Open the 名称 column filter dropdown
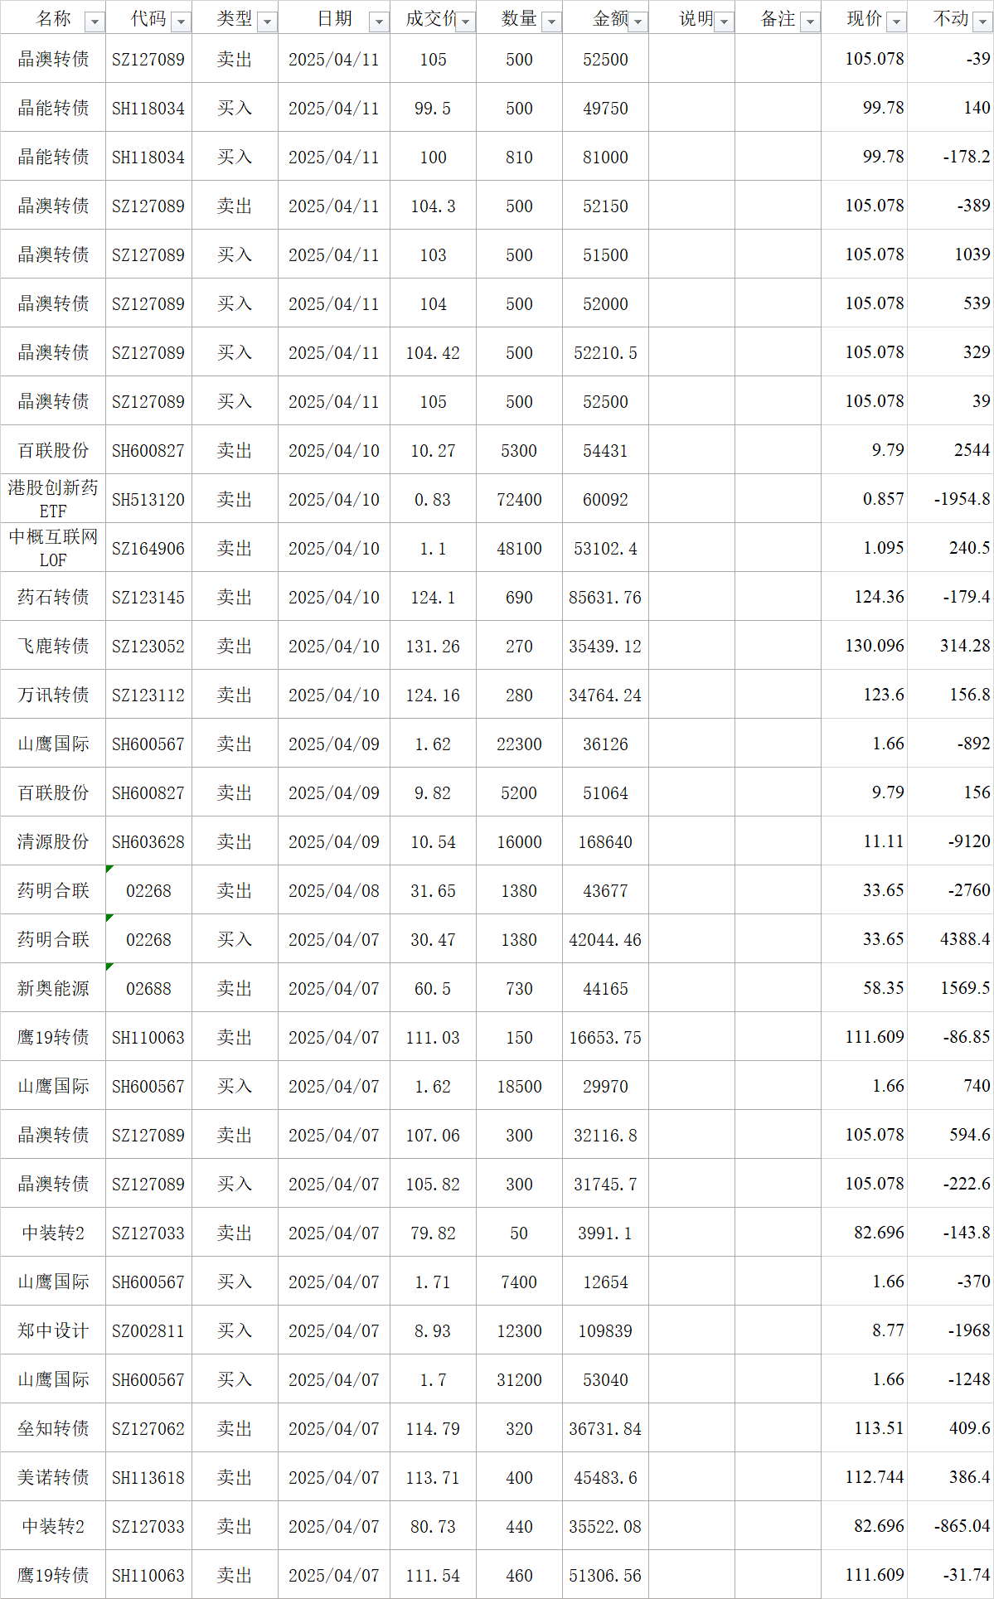 tap(95, 22)
